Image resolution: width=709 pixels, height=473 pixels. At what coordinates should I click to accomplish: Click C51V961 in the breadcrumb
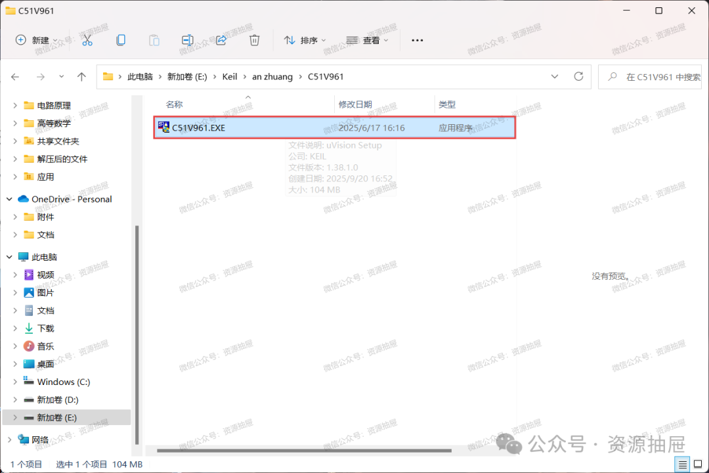[326, 76]
